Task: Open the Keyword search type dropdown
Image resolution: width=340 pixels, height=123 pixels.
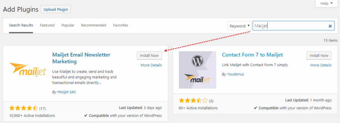Action: (x=240, y=26)
